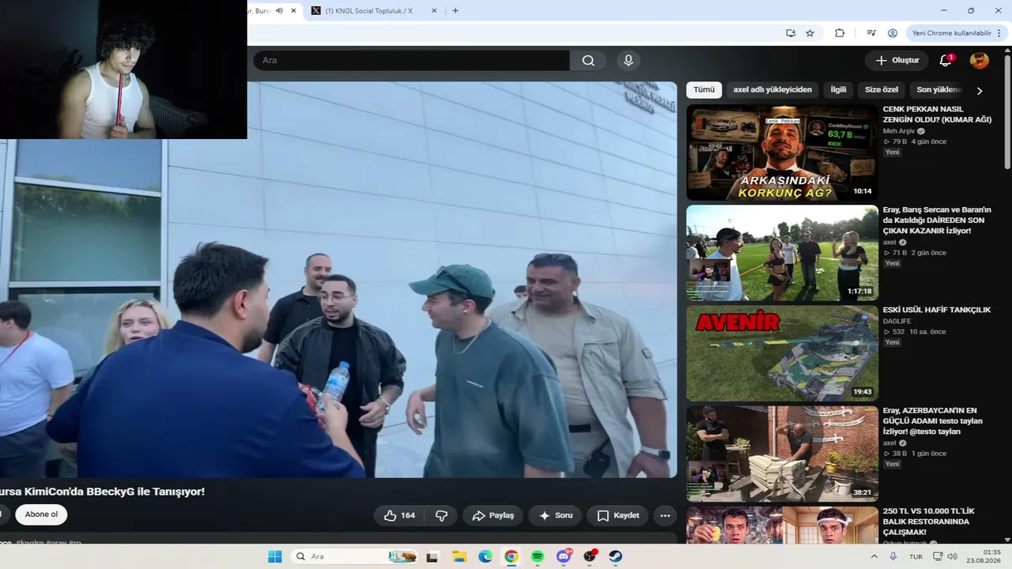Open File Explorer from the taskbar

tap(459, 556)
